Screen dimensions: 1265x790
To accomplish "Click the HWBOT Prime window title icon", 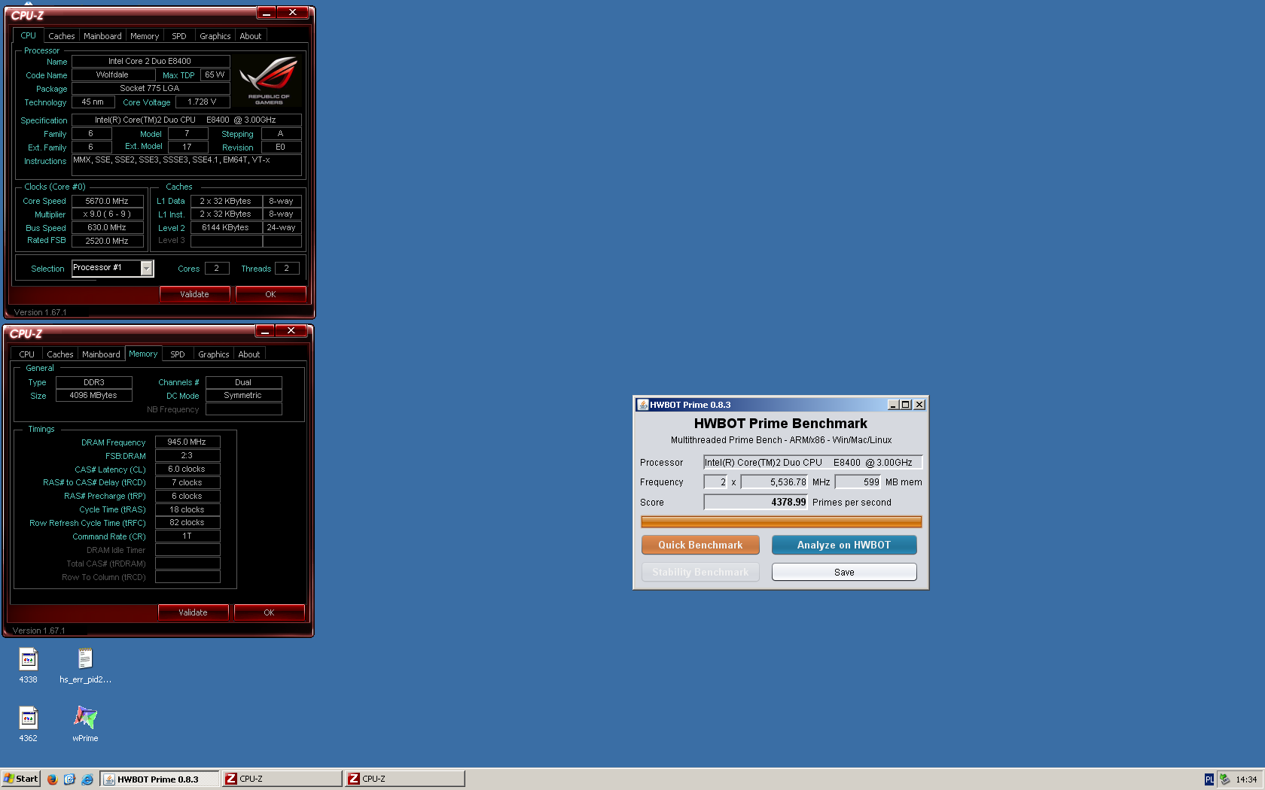I will [x=642, y=405].
